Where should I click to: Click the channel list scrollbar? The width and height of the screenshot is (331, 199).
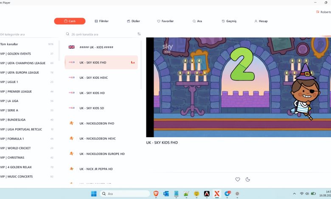[141, 65]
